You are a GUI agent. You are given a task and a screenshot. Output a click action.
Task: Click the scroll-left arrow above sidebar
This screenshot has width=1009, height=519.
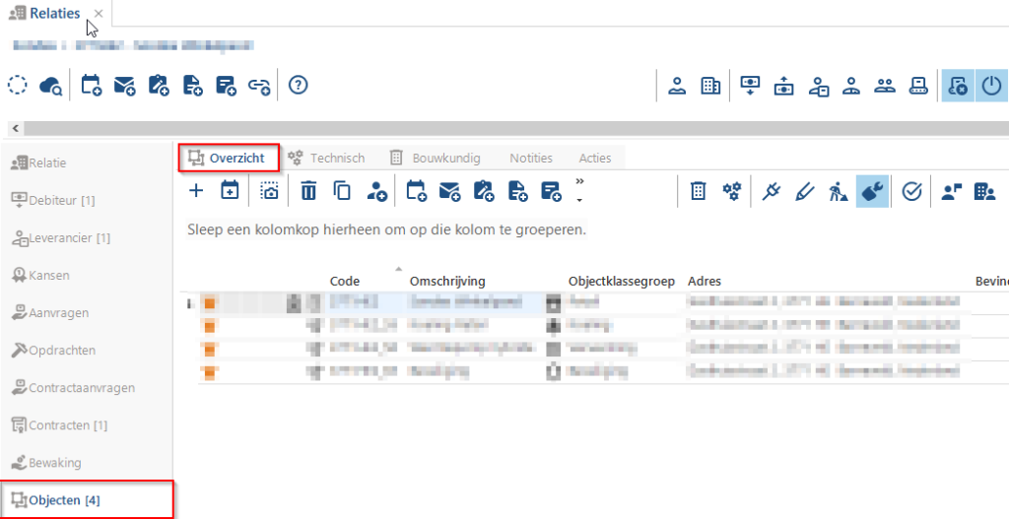14,128
